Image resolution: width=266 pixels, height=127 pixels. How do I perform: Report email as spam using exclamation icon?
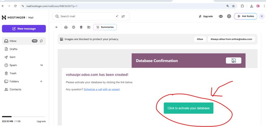[x=74, y=27]
